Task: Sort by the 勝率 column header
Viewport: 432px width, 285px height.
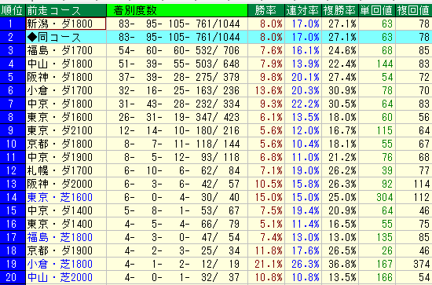Action: tap(266, 10)
